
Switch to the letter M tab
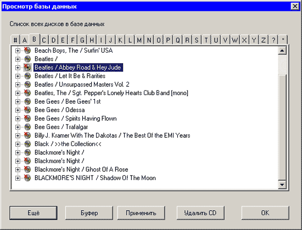pyautogui.click(x=139, y=40)
